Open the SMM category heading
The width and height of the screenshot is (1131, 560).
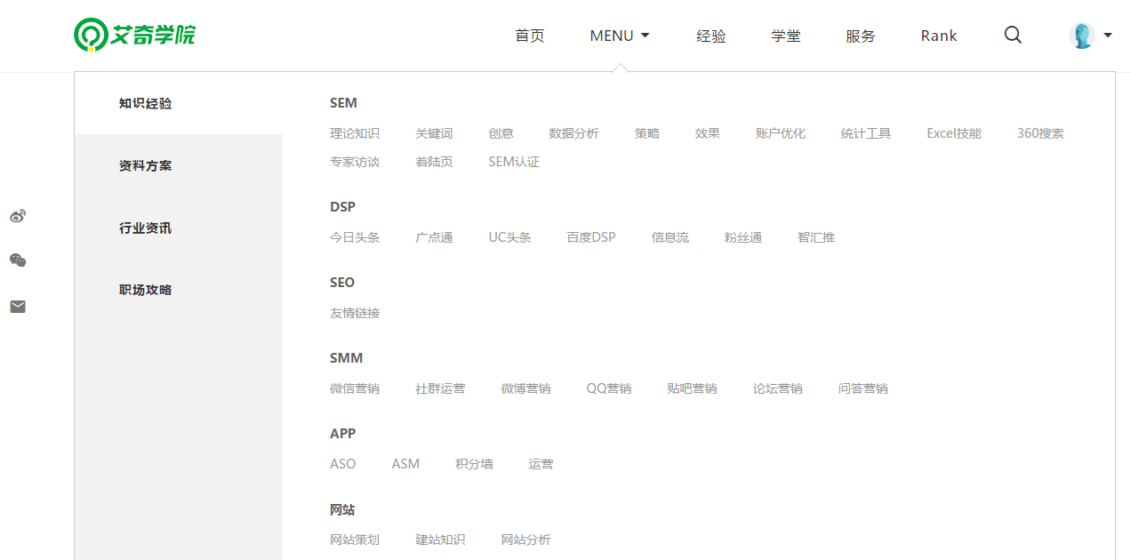[347, 358]
